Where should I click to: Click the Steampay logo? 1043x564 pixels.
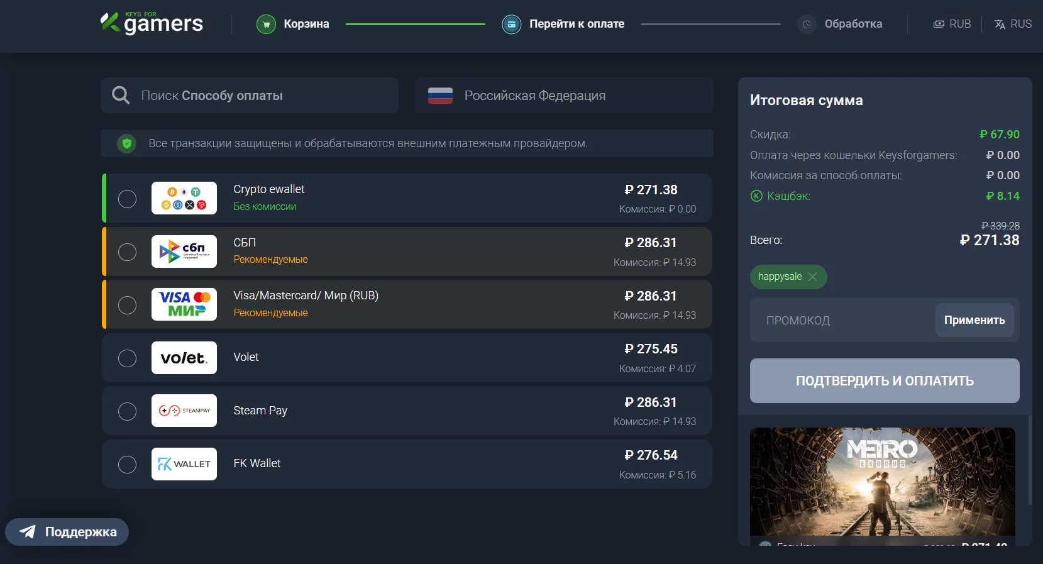click(x=184, y=411)
